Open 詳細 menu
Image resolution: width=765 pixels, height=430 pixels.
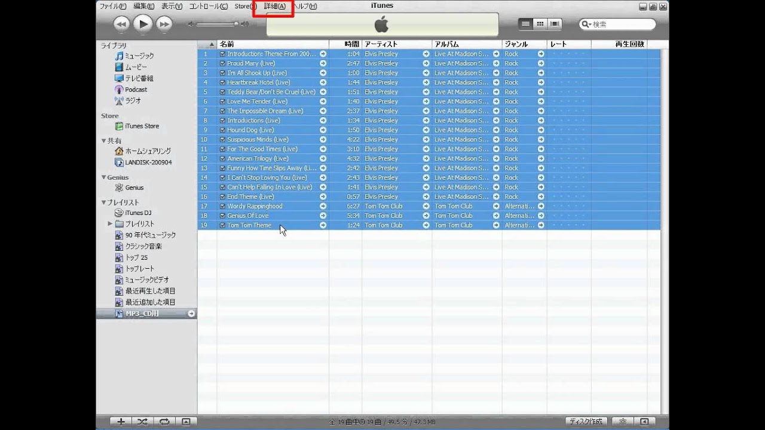point(275,6)
